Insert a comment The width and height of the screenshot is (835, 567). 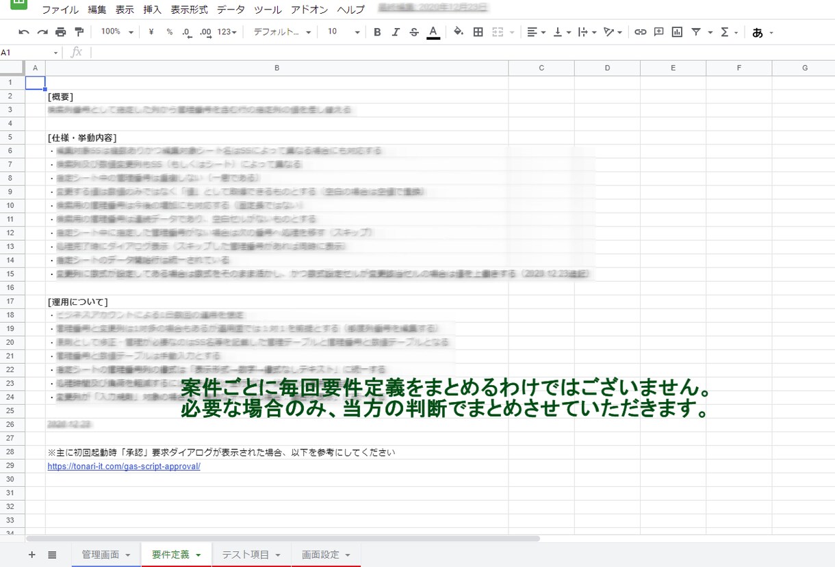click(x=658, y=32)
